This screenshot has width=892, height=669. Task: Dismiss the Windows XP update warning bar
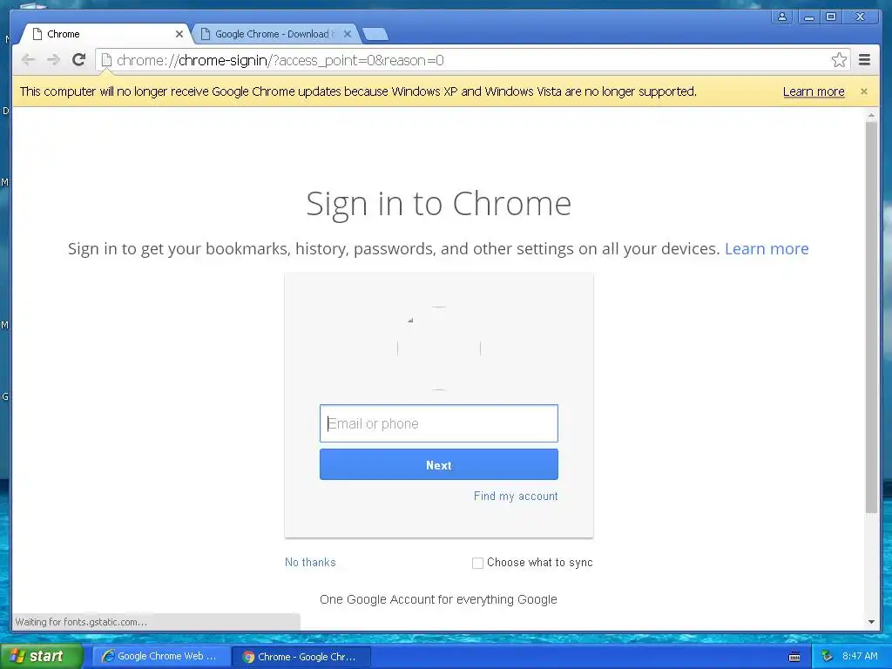coord(864,91)
